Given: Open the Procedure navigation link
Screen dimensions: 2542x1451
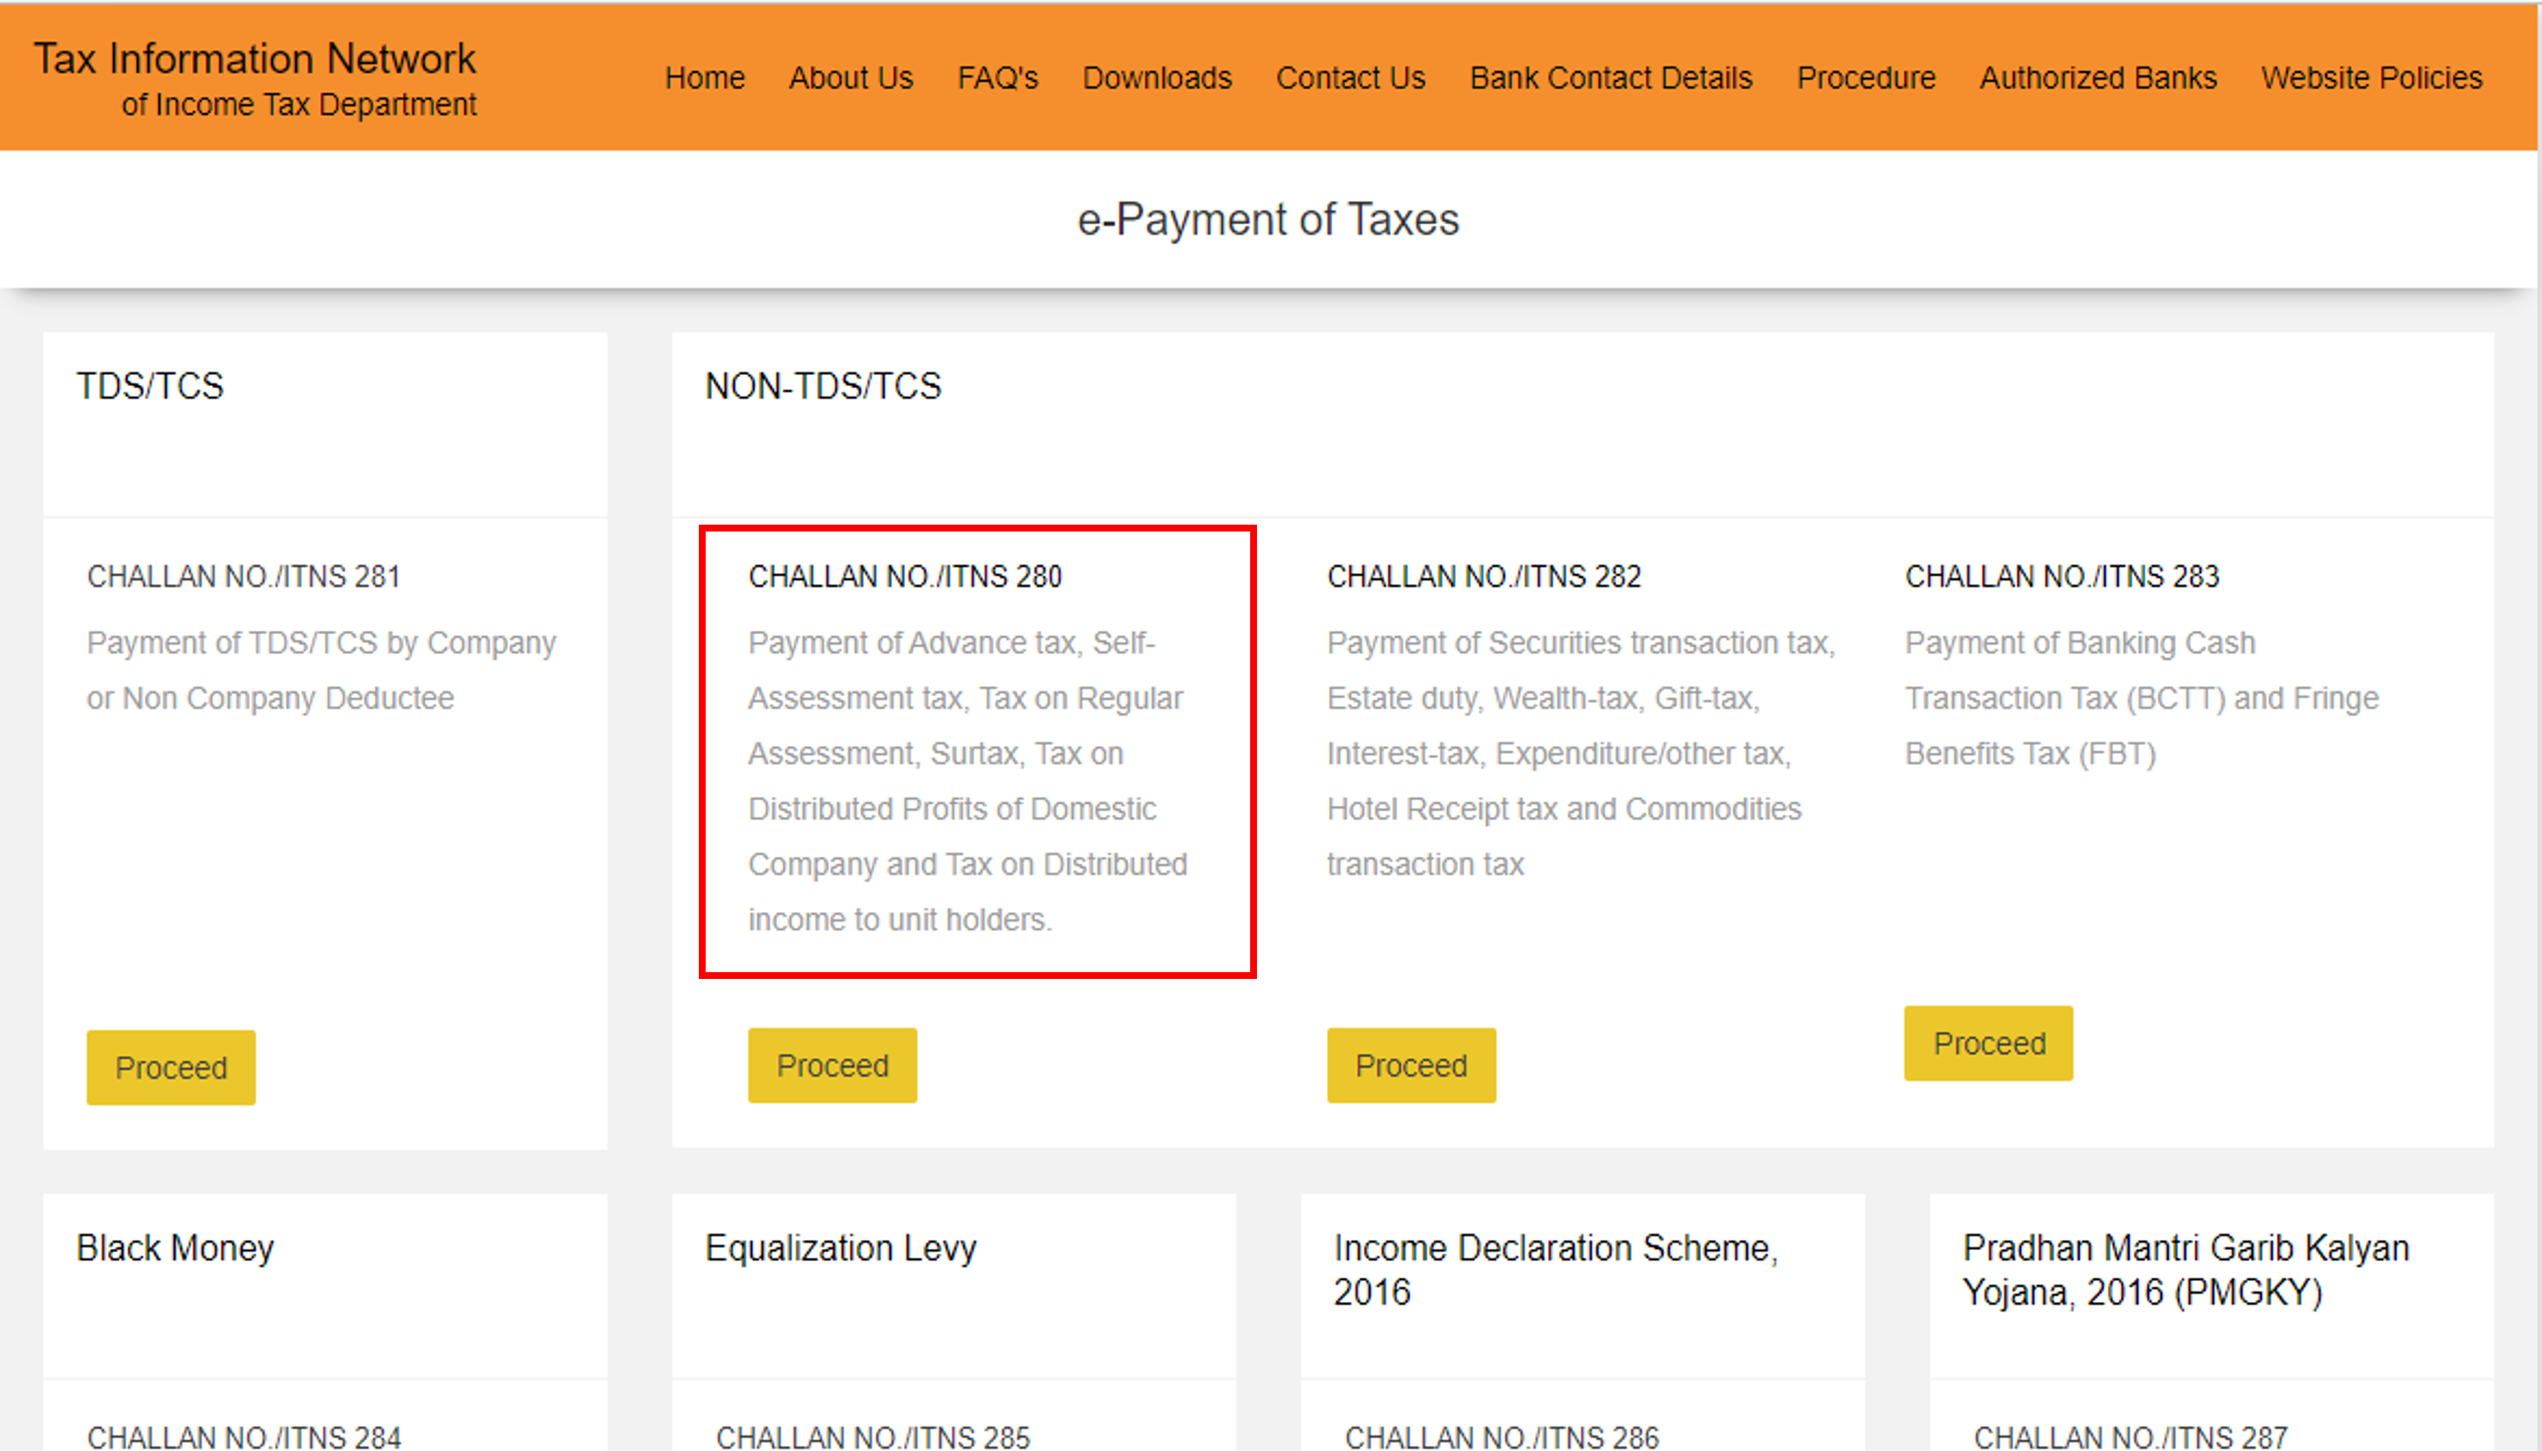Looking at the screenshot, I should 1866,78.
